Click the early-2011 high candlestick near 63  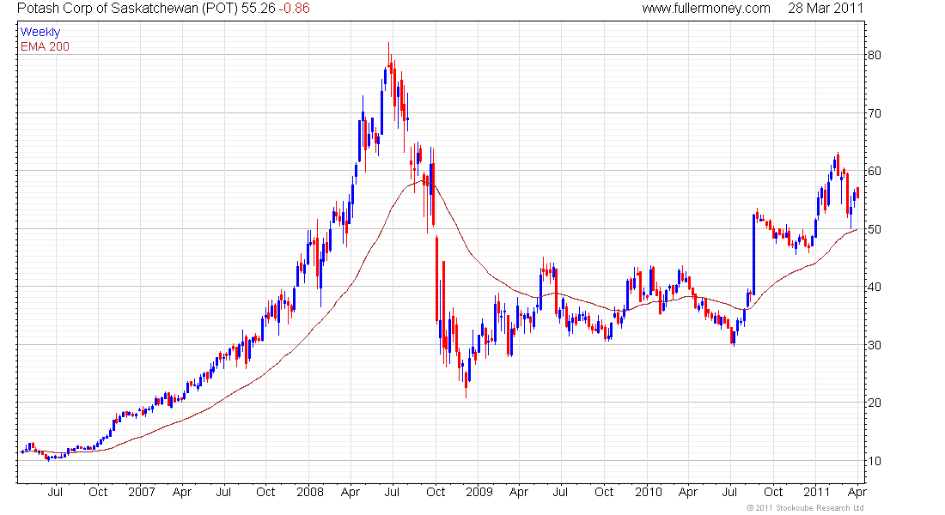[x=838, y=164]
